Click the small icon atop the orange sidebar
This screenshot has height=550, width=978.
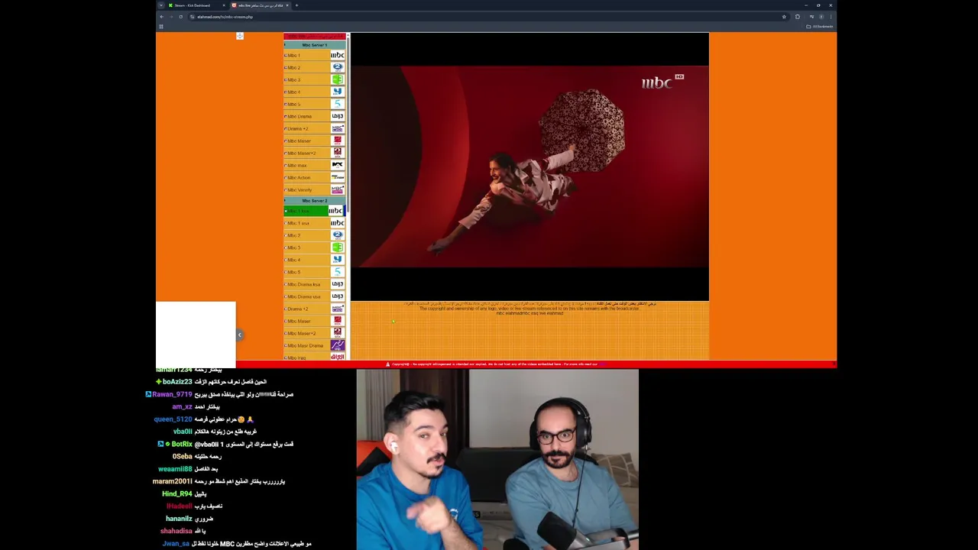(x=240, y=36)
